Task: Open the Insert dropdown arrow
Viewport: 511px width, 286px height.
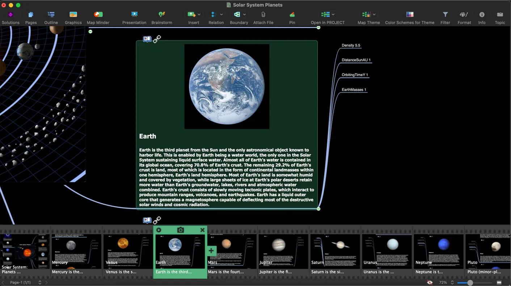Action: coord(199,14)
